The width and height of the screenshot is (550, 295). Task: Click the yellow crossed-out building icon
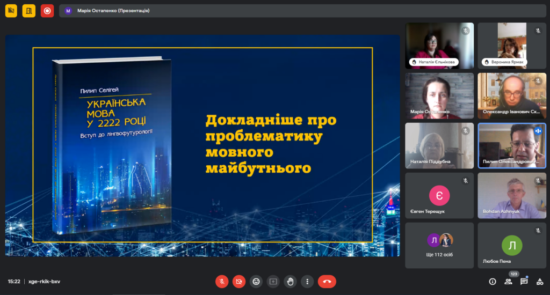click(11, 11)
